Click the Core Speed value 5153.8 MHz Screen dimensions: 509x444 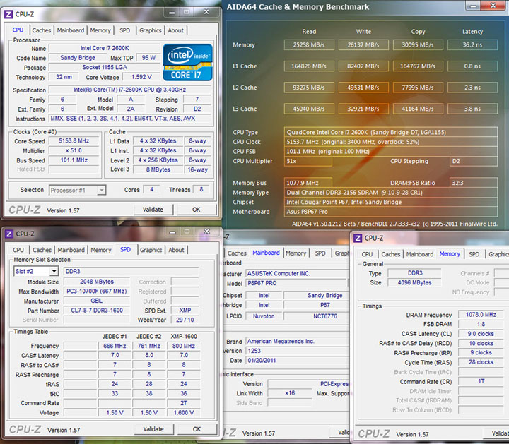(x=74, y=141)
